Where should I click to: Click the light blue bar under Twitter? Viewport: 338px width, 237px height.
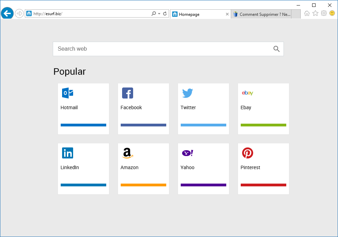(203, 125)
